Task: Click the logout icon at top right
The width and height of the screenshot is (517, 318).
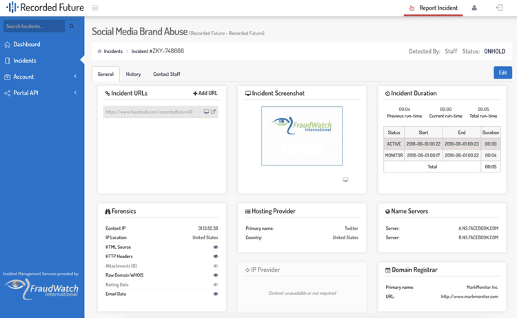Action: (x=499, y=8)
